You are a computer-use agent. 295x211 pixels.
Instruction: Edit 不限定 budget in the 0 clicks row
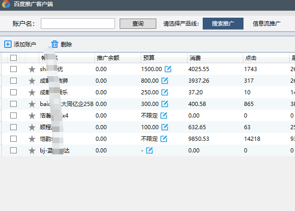pyautogui.click(x=164, y=116)
